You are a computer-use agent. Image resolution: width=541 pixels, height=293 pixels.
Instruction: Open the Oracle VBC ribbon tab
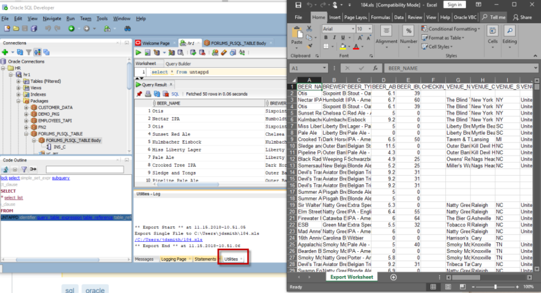[x=465, y=17]
